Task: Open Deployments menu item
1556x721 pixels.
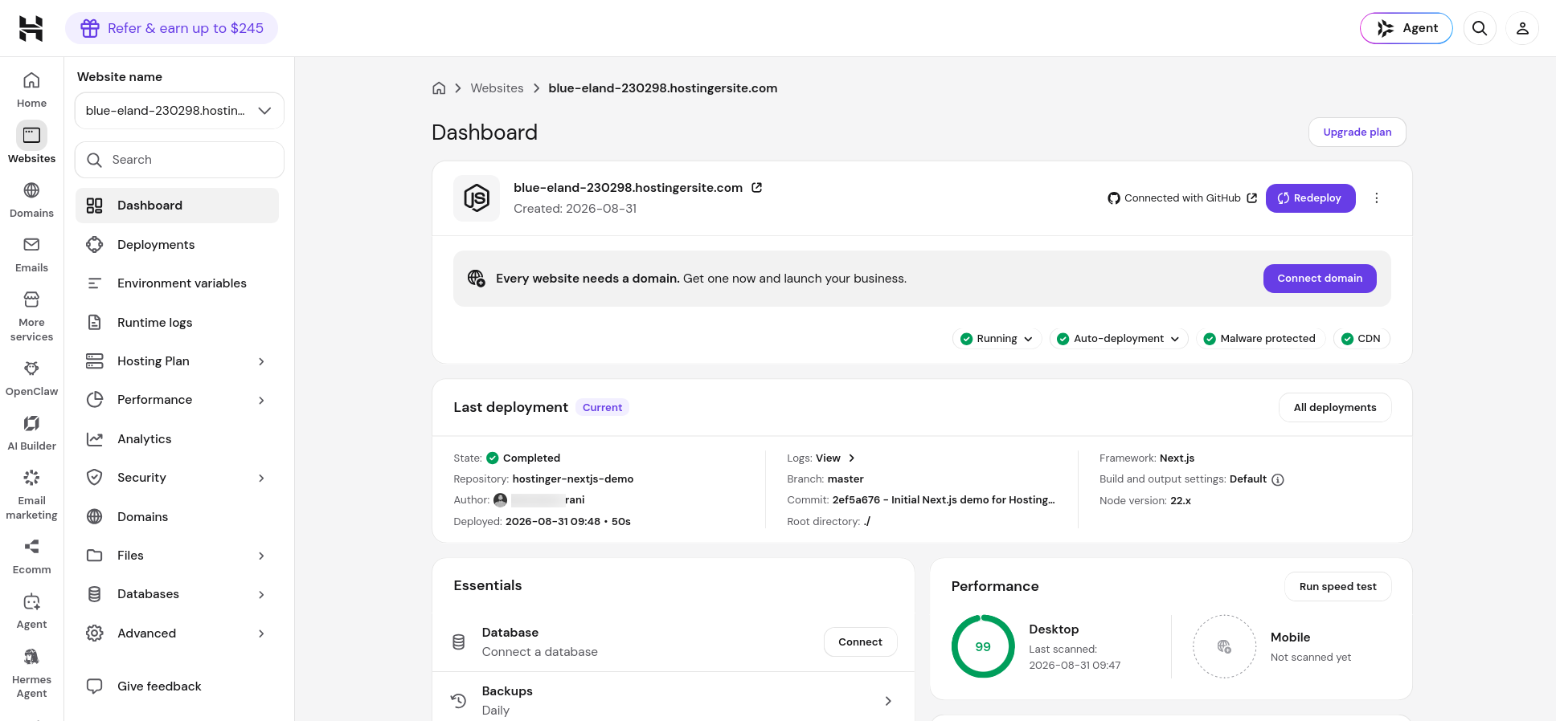Action: click(177, 245)
